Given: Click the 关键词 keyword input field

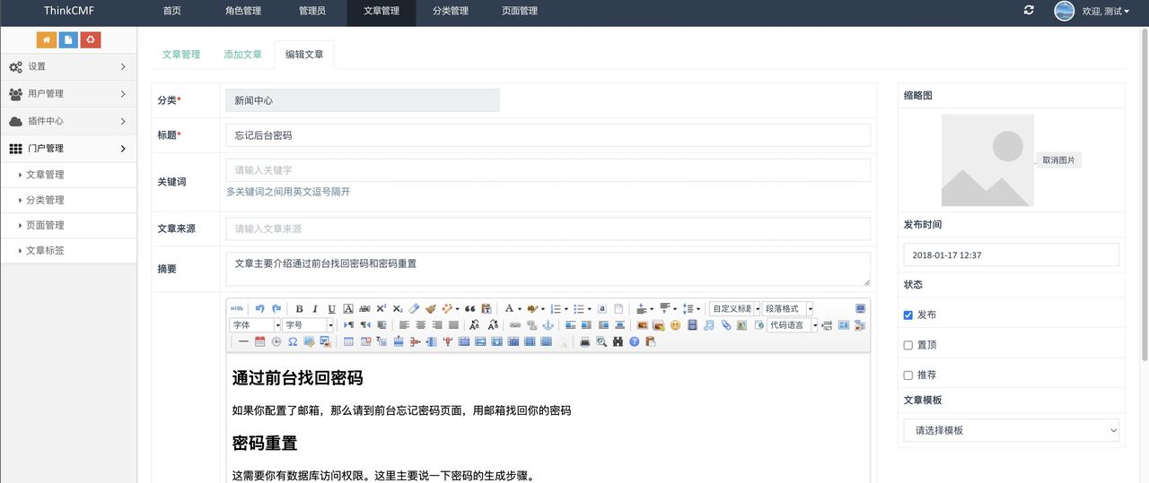Looking at the screenshot, I should 548,170.
